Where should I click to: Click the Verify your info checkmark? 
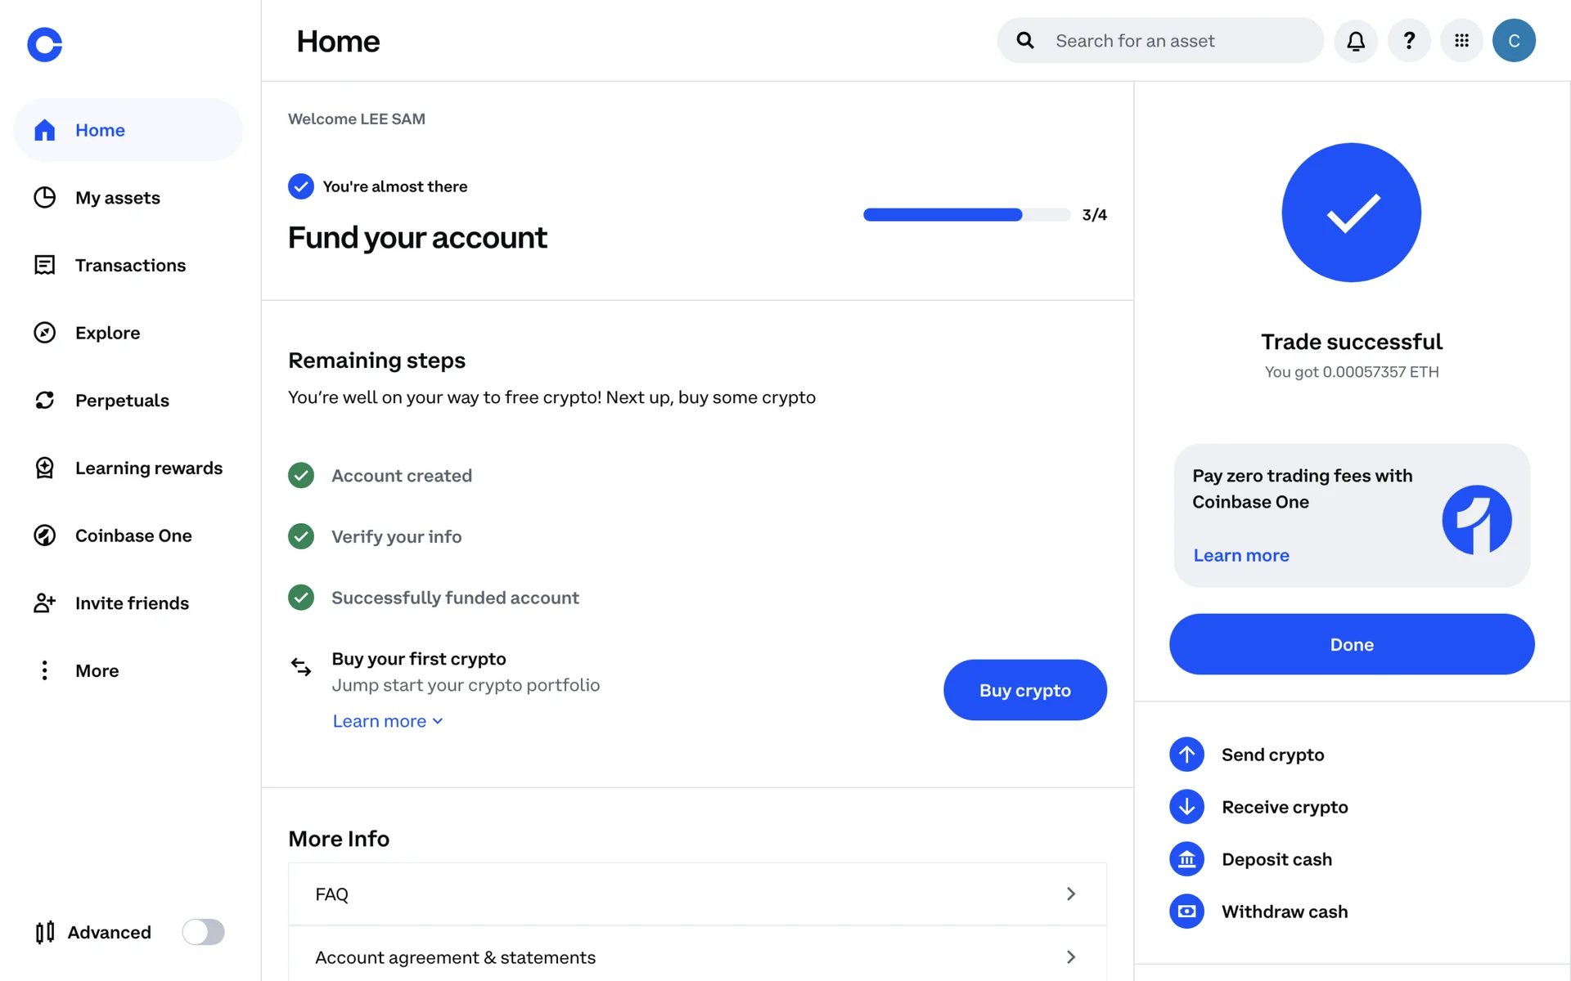301,536
